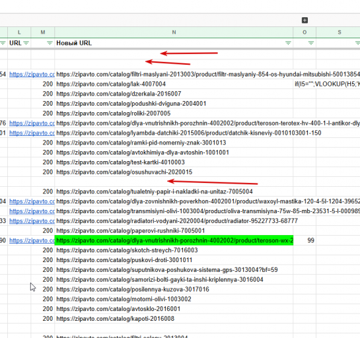This screenshot has width=360, height=338.
Task: Open filter for Новый URL column
Action: pos(288,43)
